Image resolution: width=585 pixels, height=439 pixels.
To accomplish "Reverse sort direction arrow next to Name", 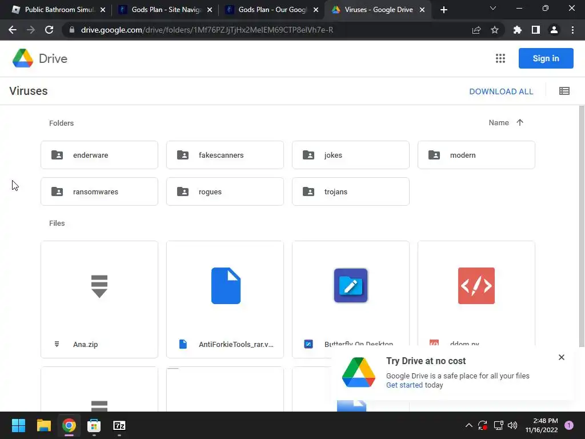I will (520, 122).
